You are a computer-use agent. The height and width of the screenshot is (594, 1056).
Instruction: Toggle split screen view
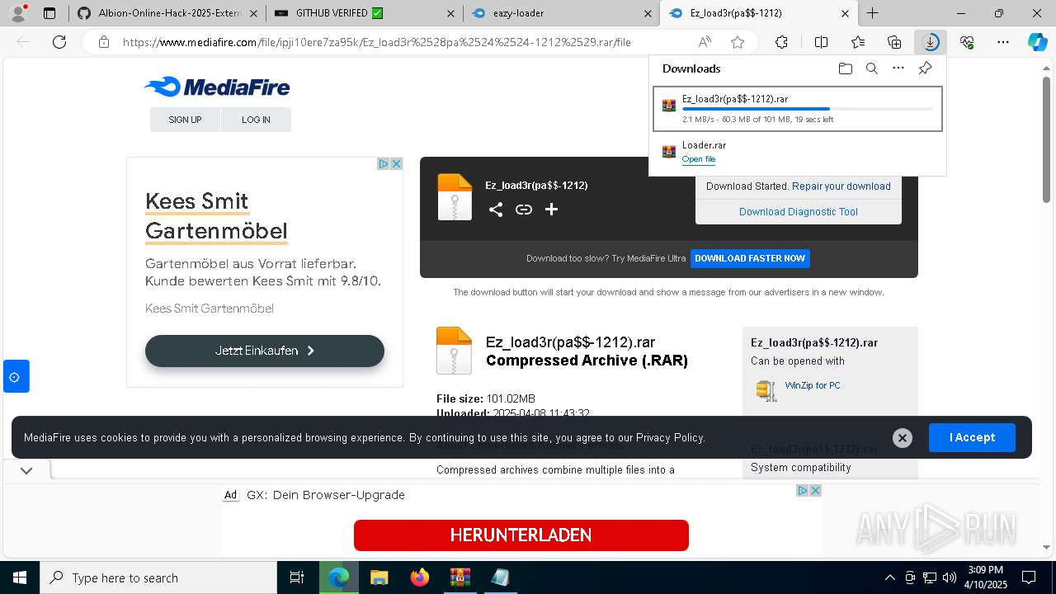[x=821, y=42]
